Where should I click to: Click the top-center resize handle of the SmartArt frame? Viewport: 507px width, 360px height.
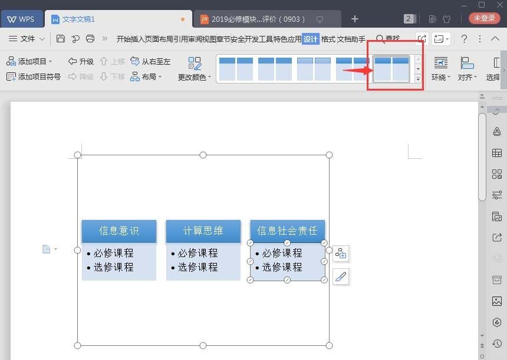click(x=203, y=155)
